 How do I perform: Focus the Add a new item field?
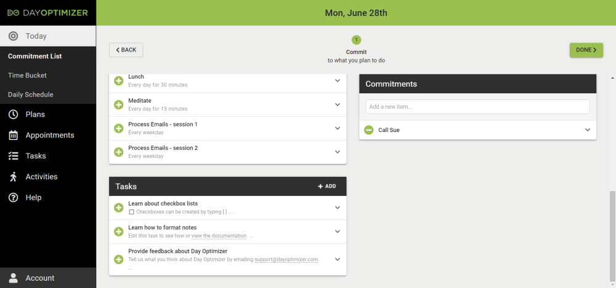coord(477,107)
